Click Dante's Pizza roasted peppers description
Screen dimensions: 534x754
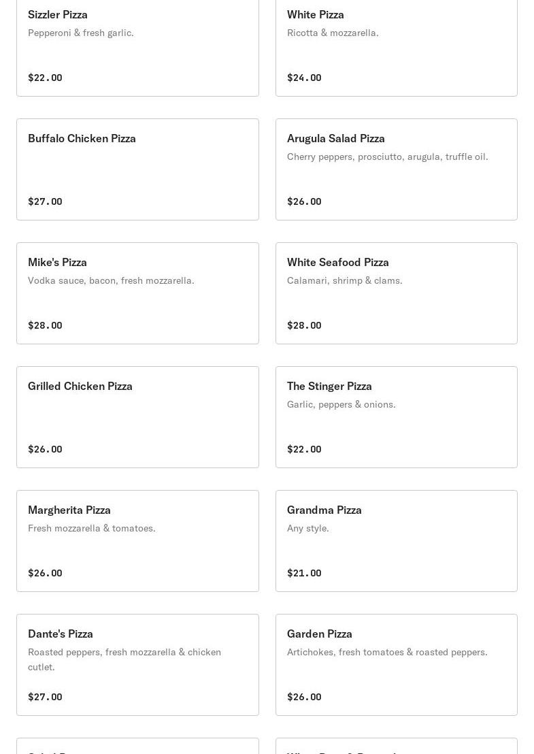point(124,659)
